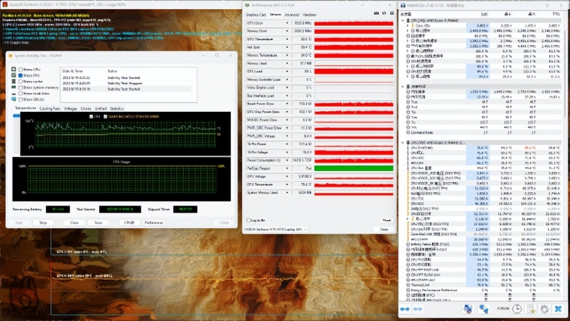Click the GPU-Z Close button
Viewport: 570px width, 321px height.
click(x=384, y=229)
